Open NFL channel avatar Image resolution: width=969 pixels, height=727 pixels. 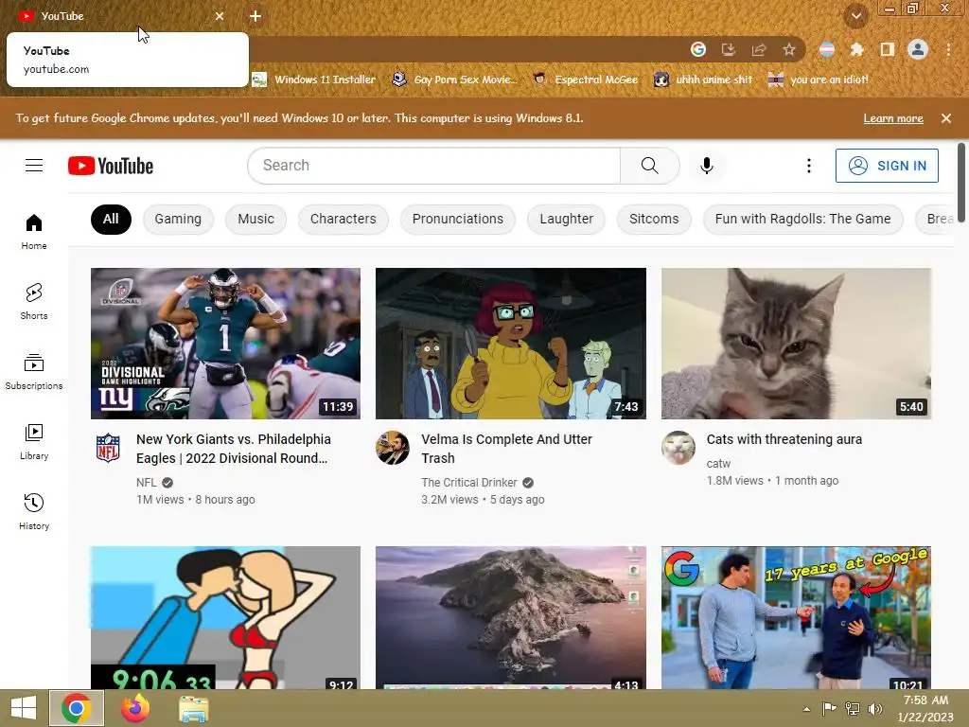pyautogui.click(x=108, y=448)
